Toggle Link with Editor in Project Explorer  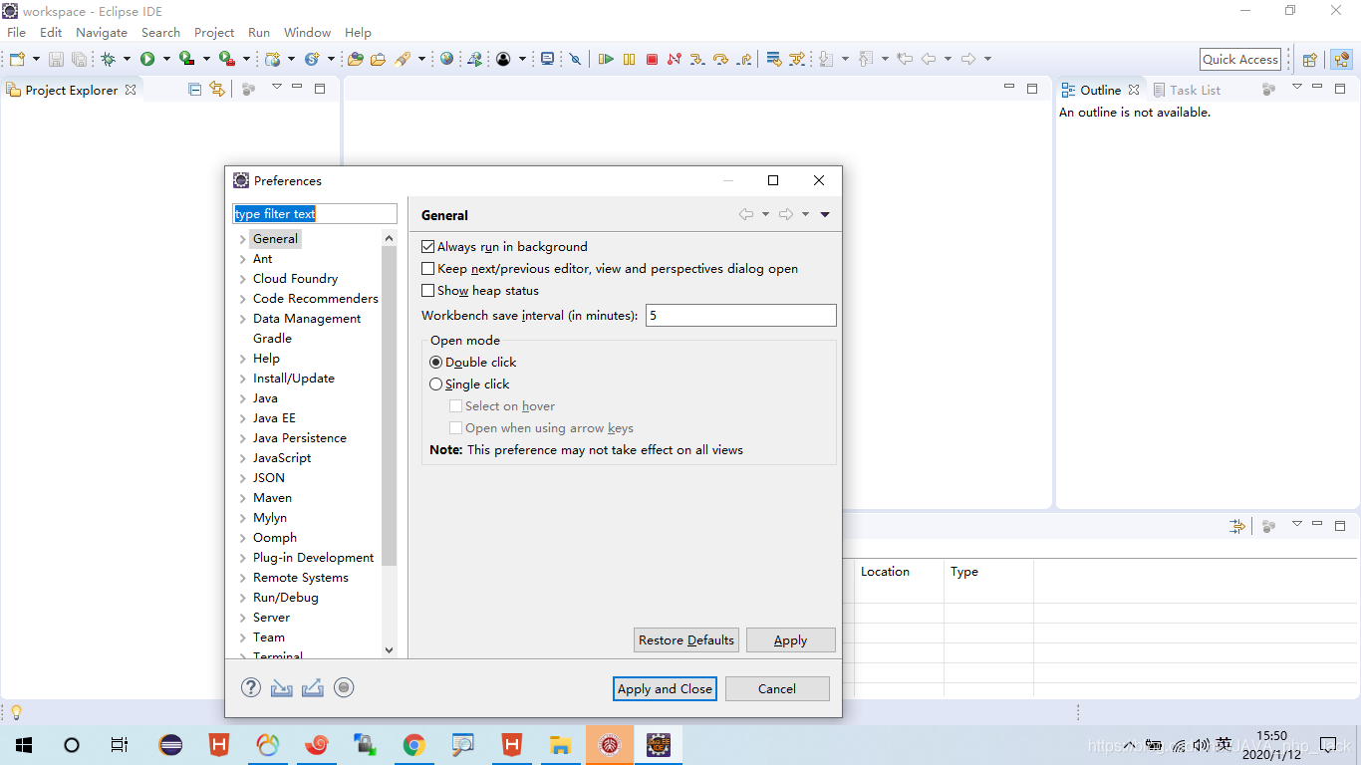pyautogui.click(x=217, y=89)
